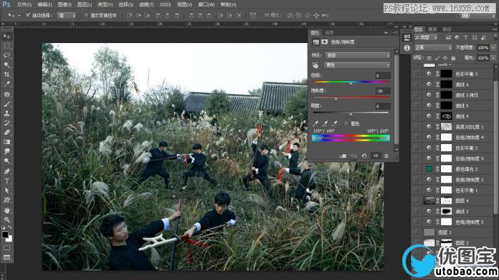Viewport: 499px width, 280px height.
Task: Select the Dodge tool
Action: pos(7,161)
